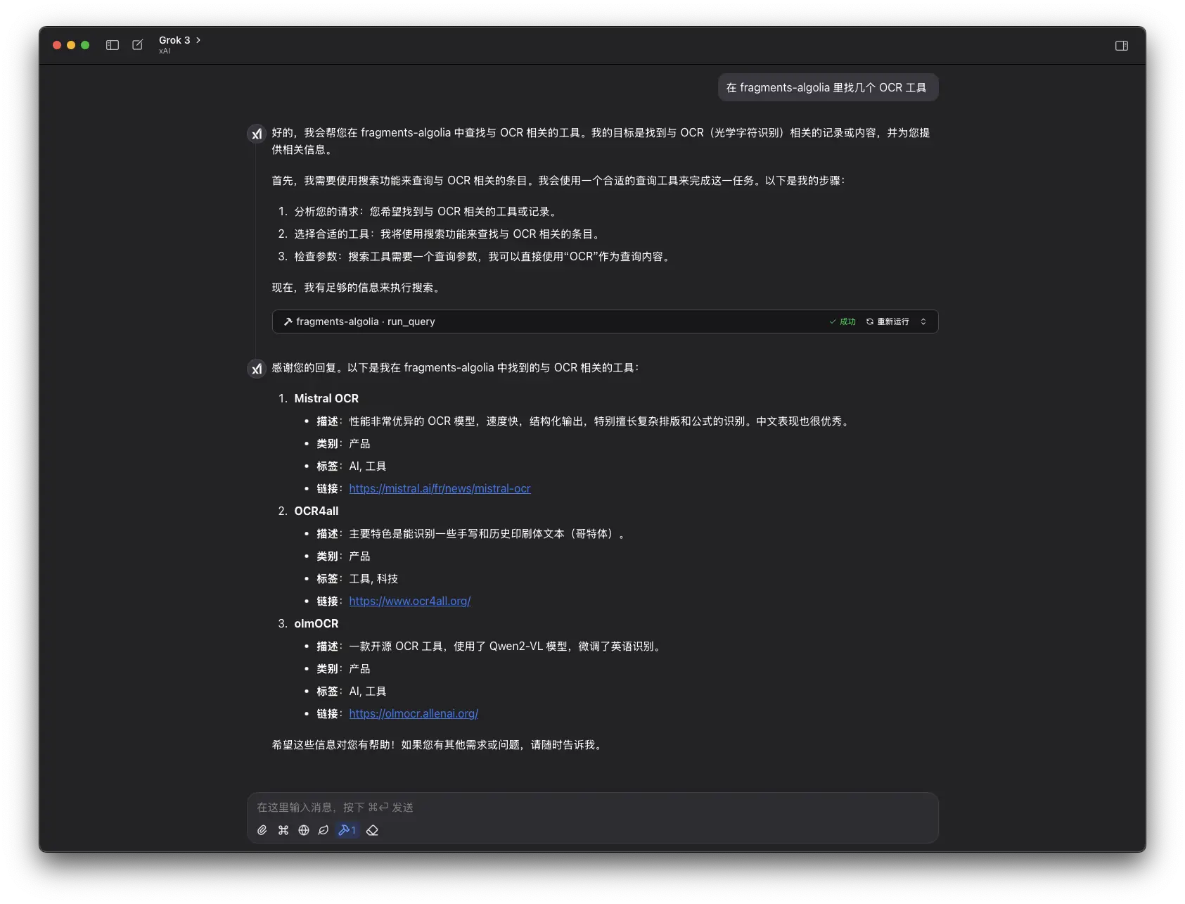Click the Mistral OCR heading

click(326, 398)
